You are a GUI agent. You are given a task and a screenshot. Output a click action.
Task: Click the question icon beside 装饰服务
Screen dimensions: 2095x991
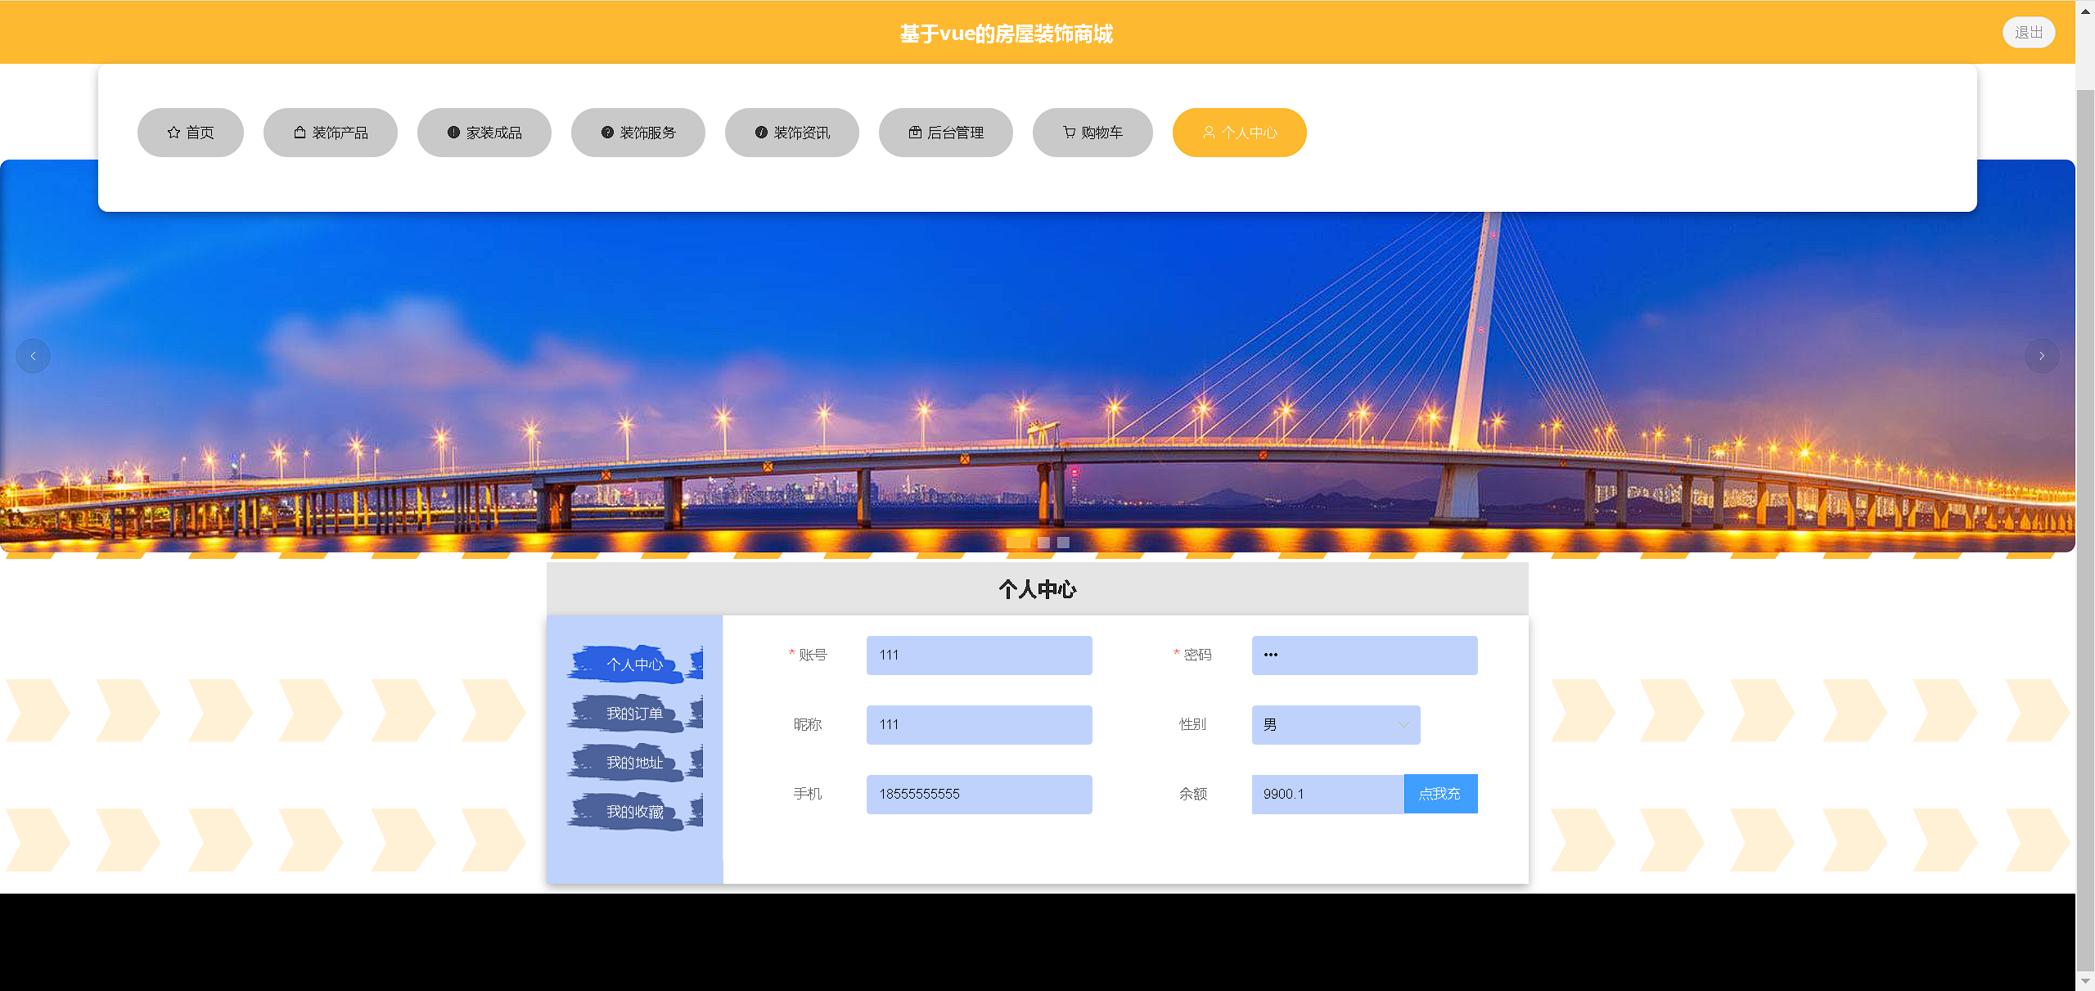click(607, 133)
